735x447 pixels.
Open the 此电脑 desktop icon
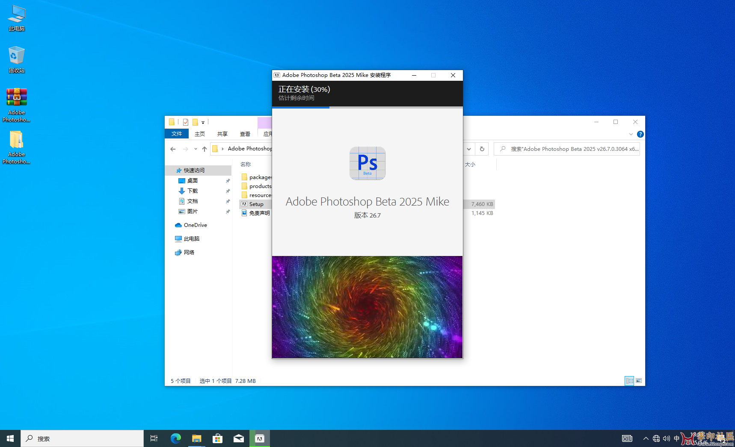pos(17,18)
